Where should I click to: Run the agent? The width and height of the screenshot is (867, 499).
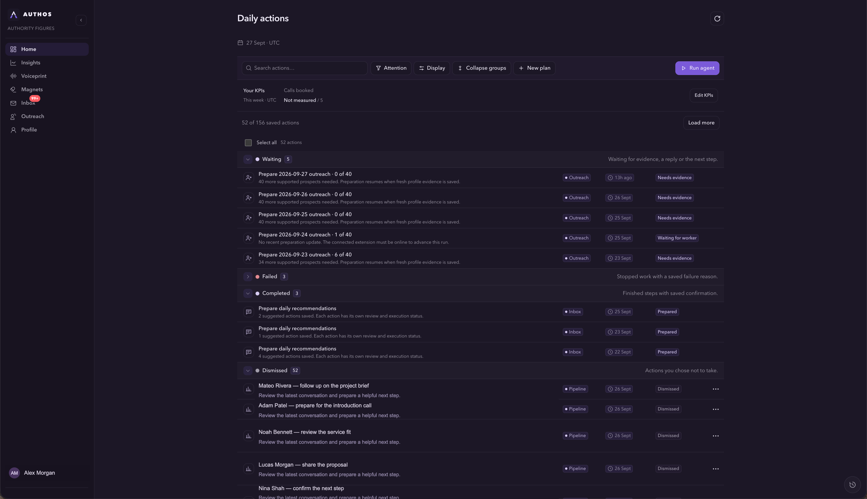(697, 68)
